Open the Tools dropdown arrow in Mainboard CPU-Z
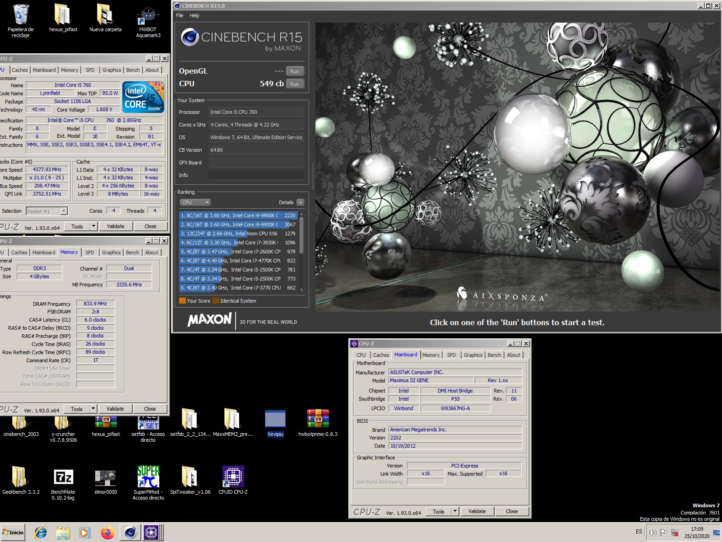 (455, 511)
